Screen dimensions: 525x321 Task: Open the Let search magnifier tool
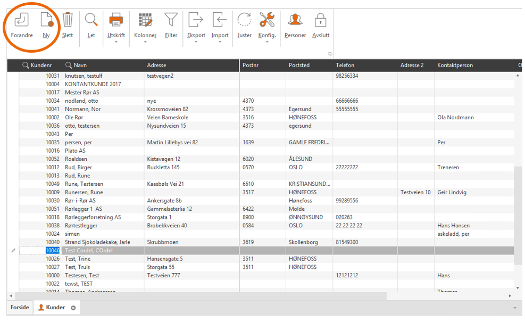pos(91,21)
